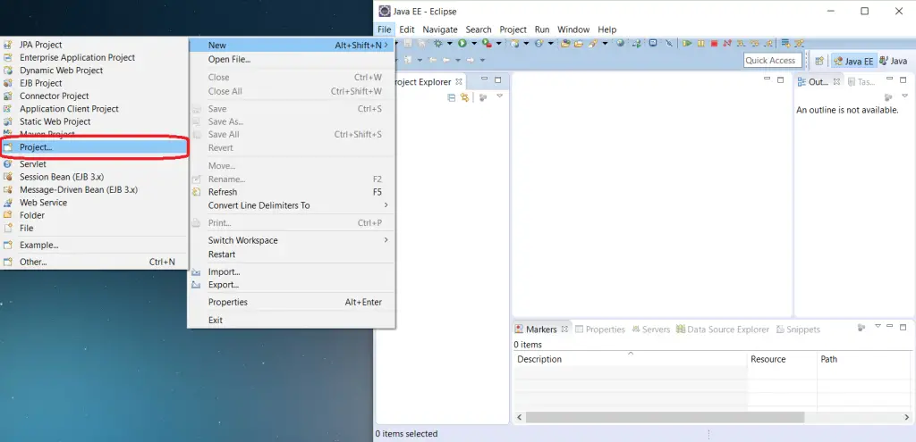The image size is (916, 442).
Task: Click the yellow Suspend pause icon
Action: click(x=700, y=43)
